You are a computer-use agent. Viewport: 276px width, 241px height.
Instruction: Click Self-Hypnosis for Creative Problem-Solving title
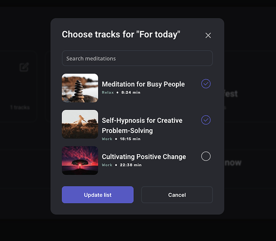[142, 126]
